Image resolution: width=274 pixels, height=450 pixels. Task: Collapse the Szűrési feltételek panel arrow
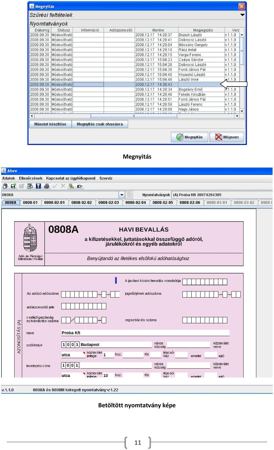[242, 15]
